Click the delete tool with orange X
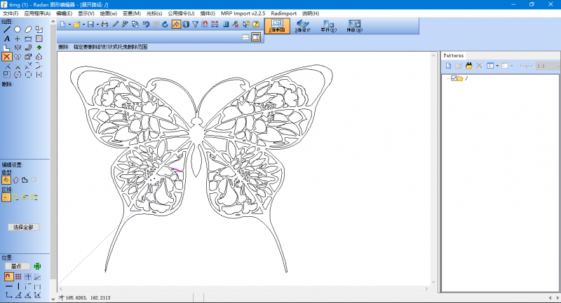Image resolution: width=561 pixels, height=303 pixels. coord(7,57)
